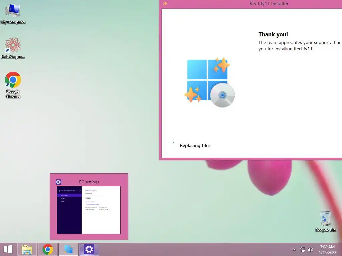
Task: Click the Rectify11 Windows logo disc image
Action: click(x=209, y=82)
